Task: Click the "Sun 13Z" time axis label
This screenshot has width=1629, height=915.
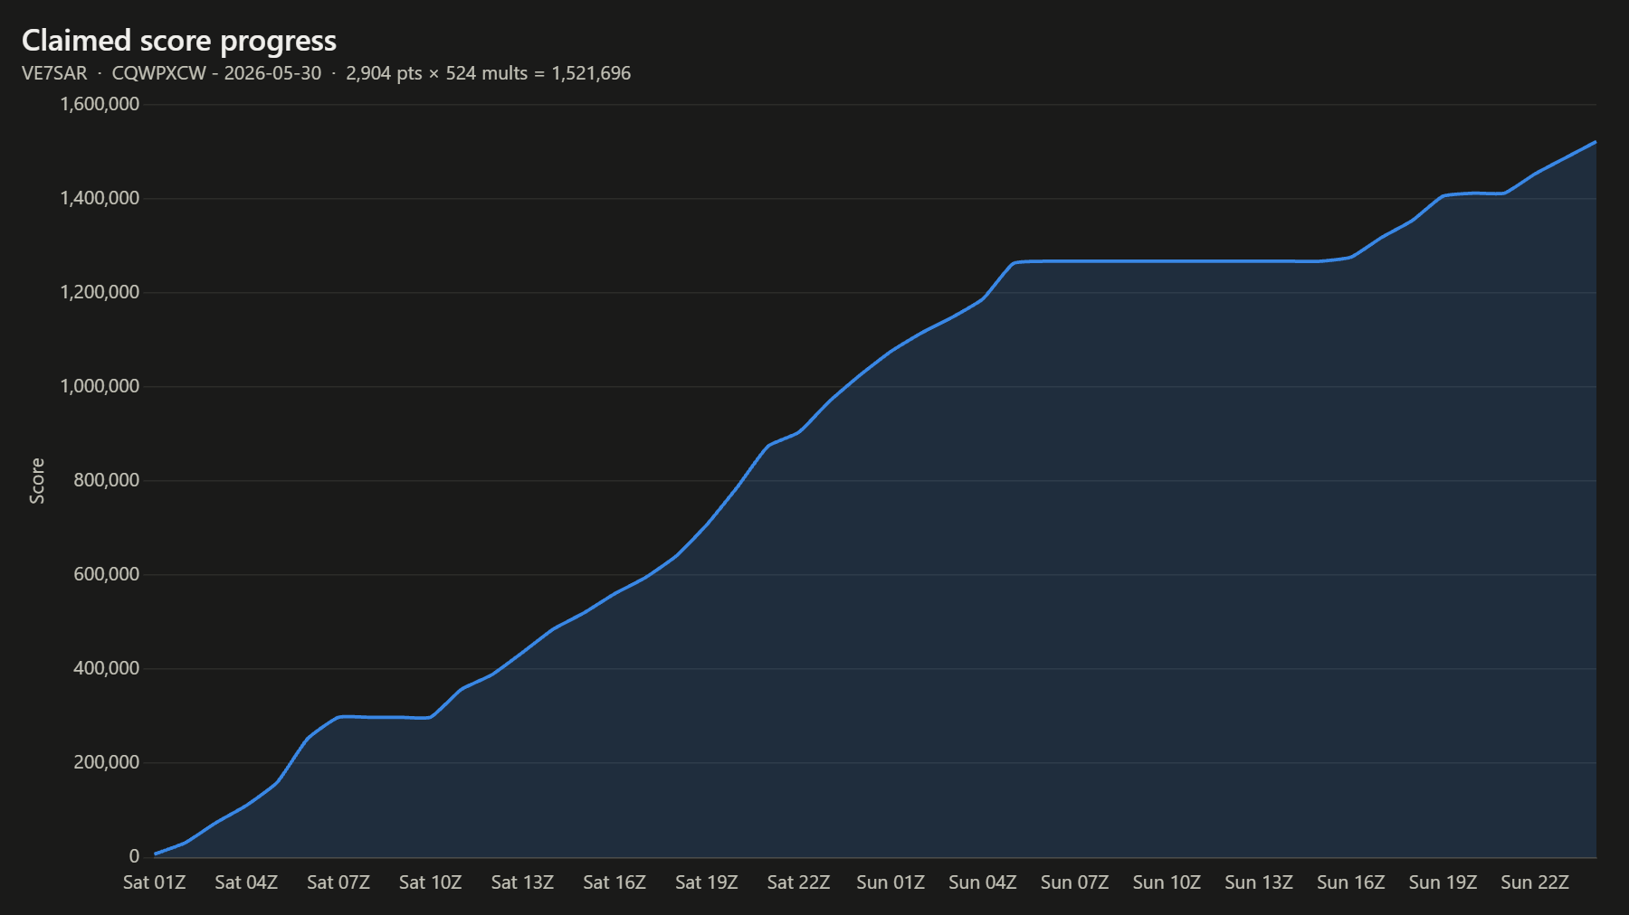Action: click(x=1259, y=882)
